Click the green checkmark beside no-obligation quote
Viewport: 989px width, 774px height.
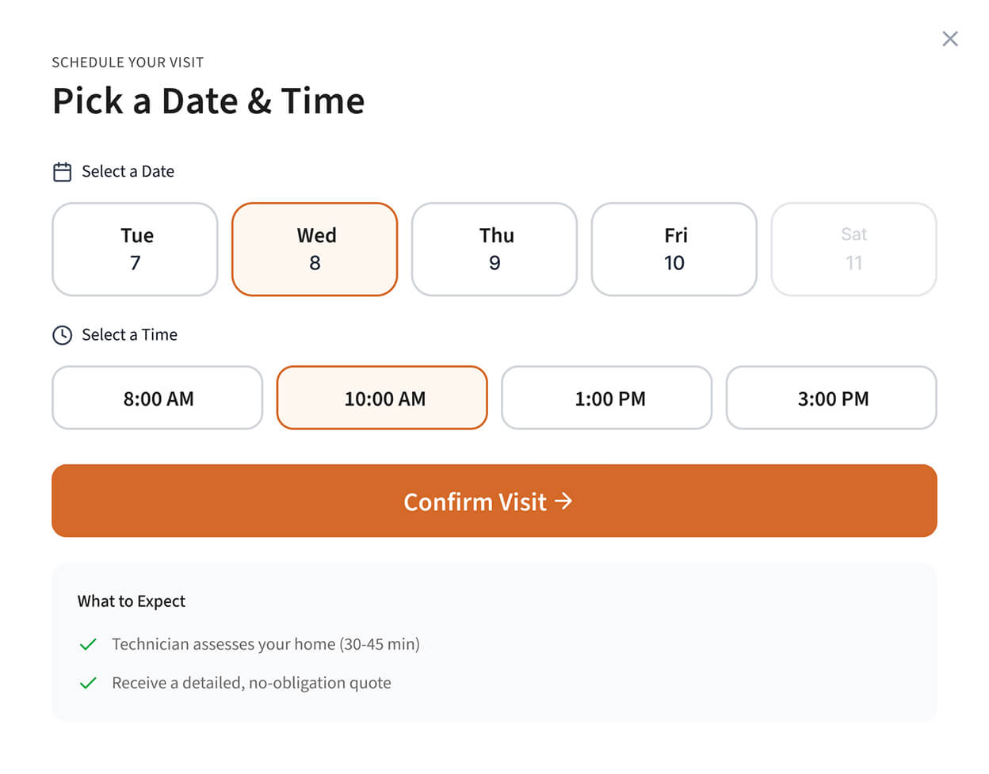point(88,683)
